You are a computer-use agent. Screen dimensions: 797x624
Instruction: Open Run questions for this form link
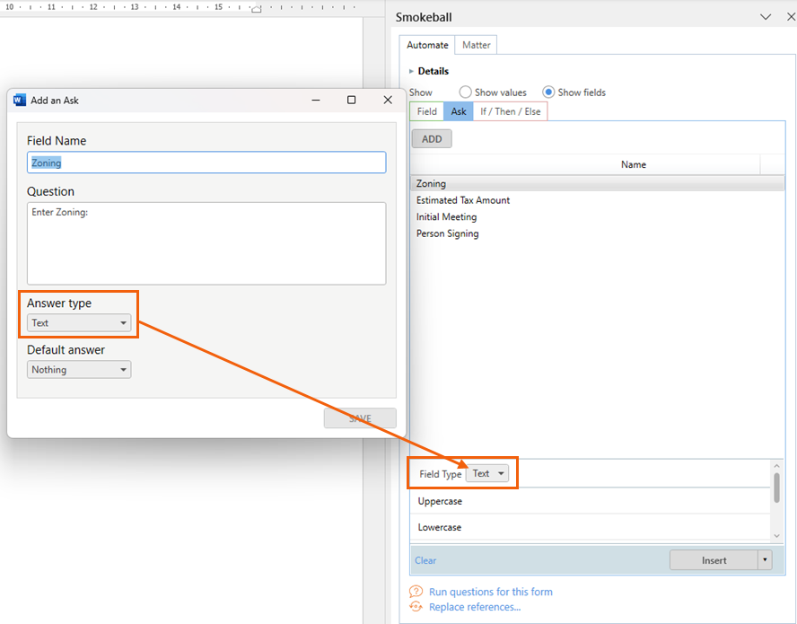(491, 592)
